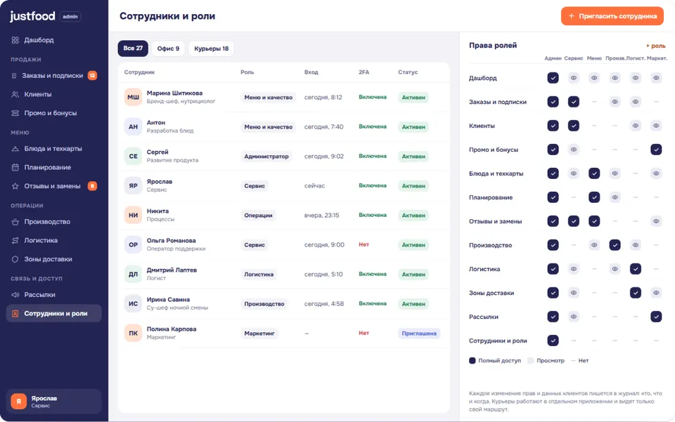The height and width of the screenshot is (422, 675).
Task: Click the Дашборд grid icon in sidebar
Action: pos(15,40)
